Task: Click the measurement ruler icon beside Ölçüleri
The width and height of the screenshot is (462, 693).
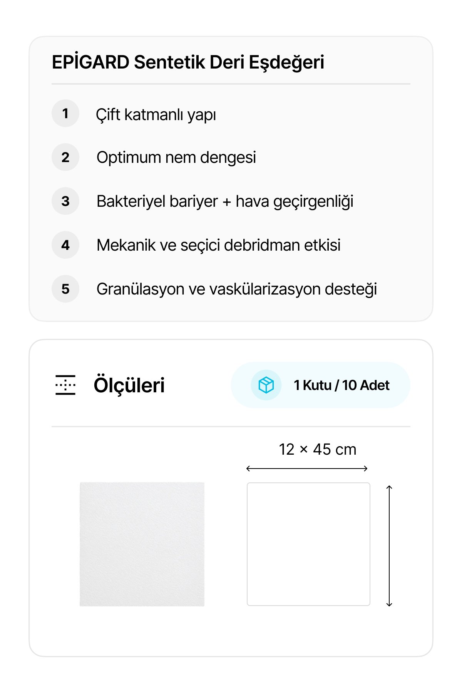Action: click(65, 385)
